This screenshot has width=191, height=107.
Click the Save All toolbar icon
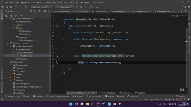(7, 7)
